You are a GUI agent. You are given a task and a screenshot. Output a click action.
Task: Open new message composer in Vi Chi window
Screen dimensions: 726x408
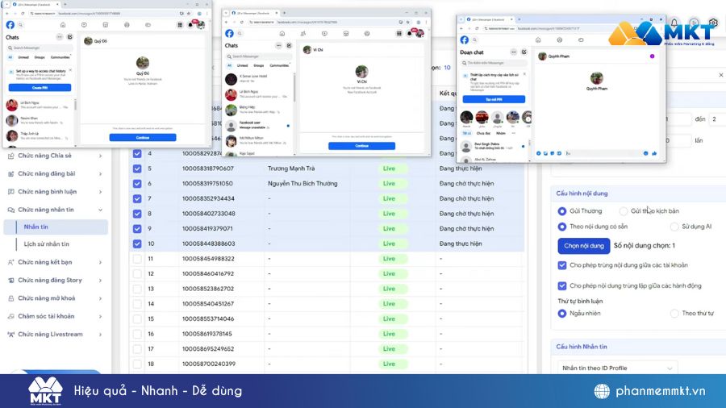point(289,45)
